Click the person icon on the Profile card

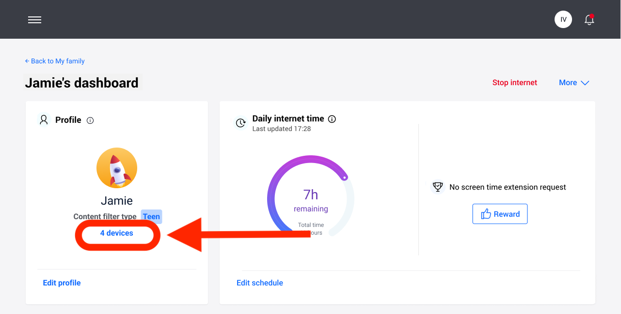(44, 120)
